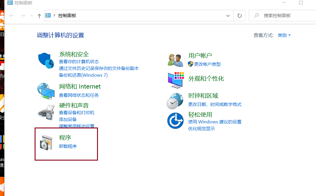The image size is (316, 196).
Task: Click the Ease of Access blue icon
Action: point(175,121)
